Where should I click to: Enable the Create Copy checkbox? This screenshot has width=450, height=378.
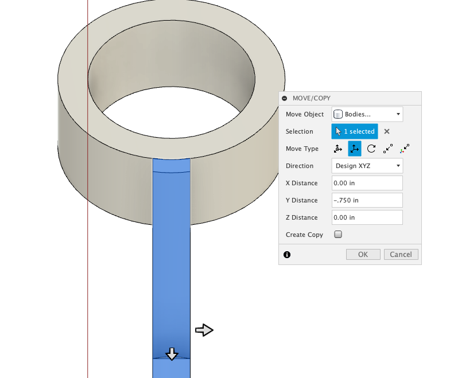click(338, 235)
